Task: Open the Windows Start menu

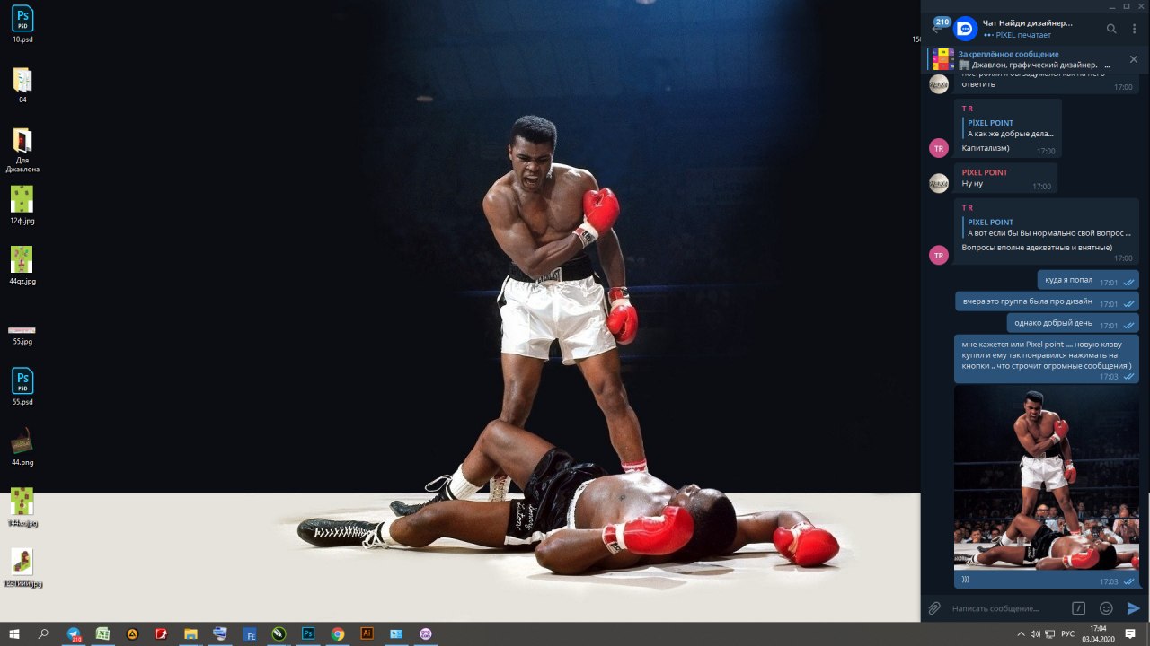Action: 14,633
